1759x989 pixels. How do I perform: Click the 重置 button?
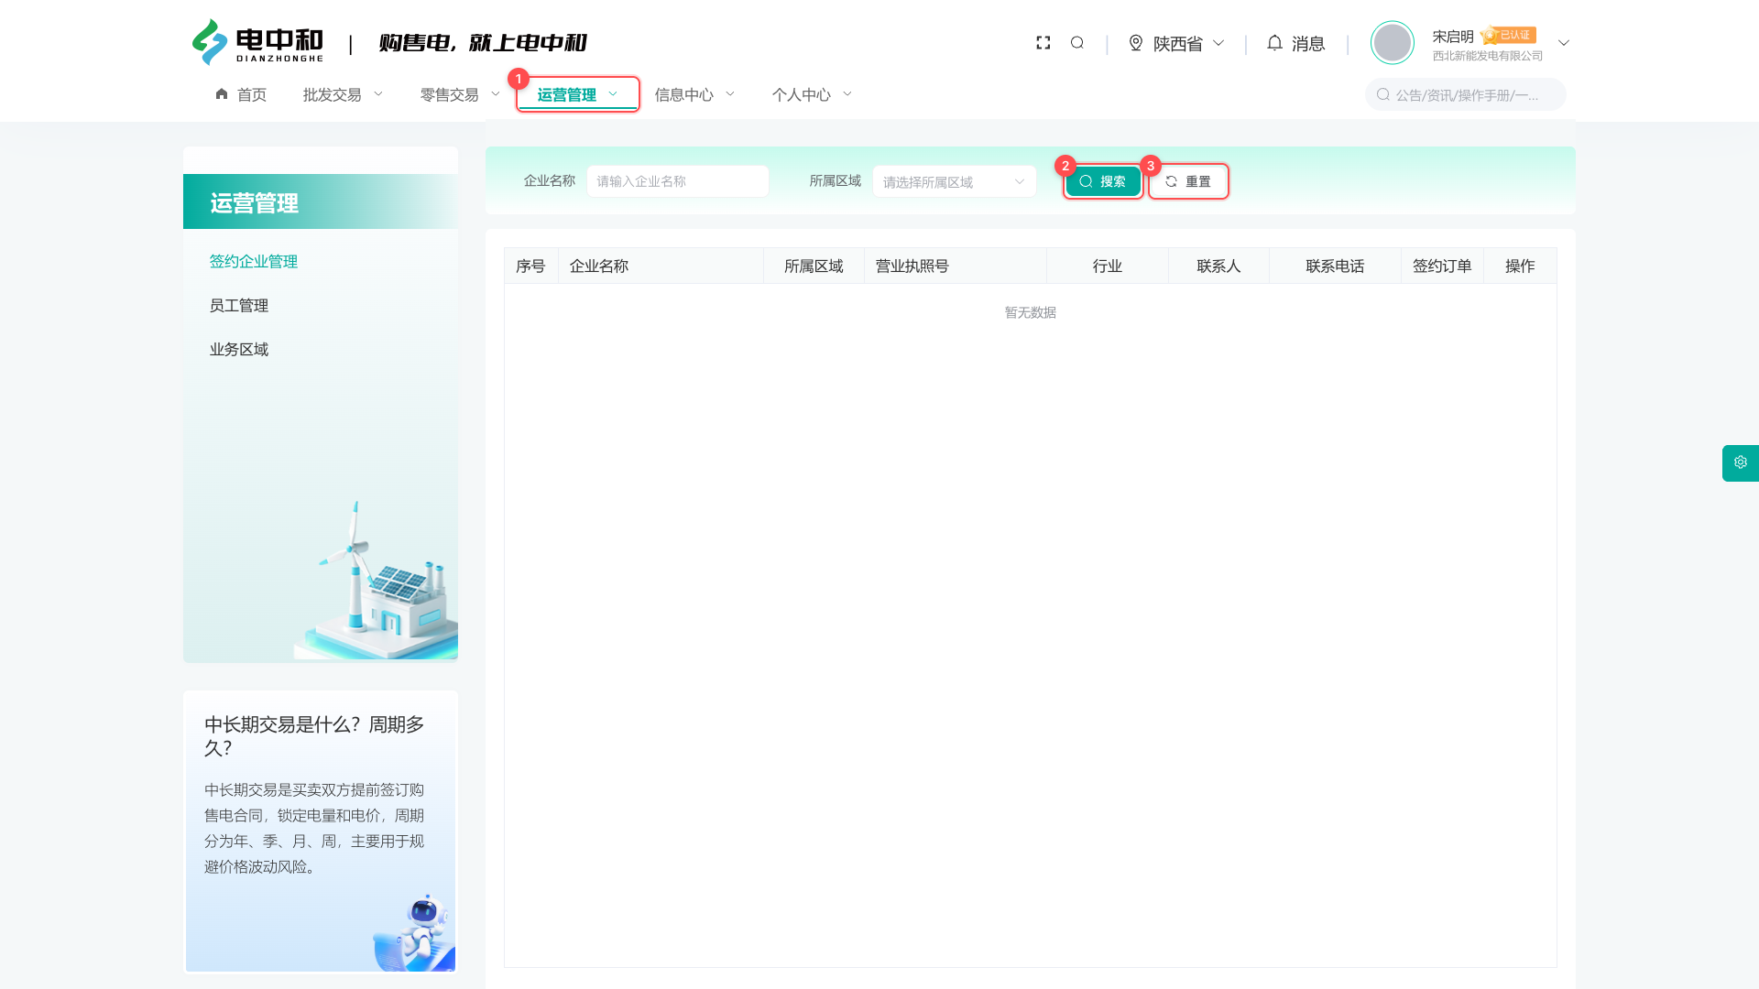tap(1188, 181)
